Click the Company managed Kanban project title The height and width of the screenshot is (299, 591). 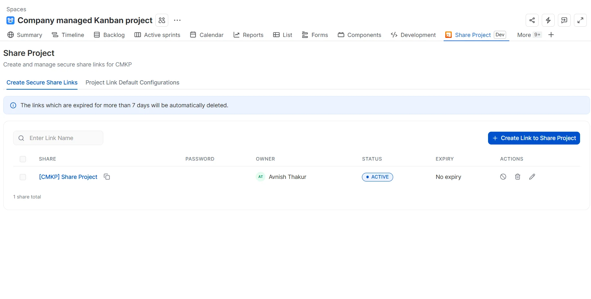[85, 20]
